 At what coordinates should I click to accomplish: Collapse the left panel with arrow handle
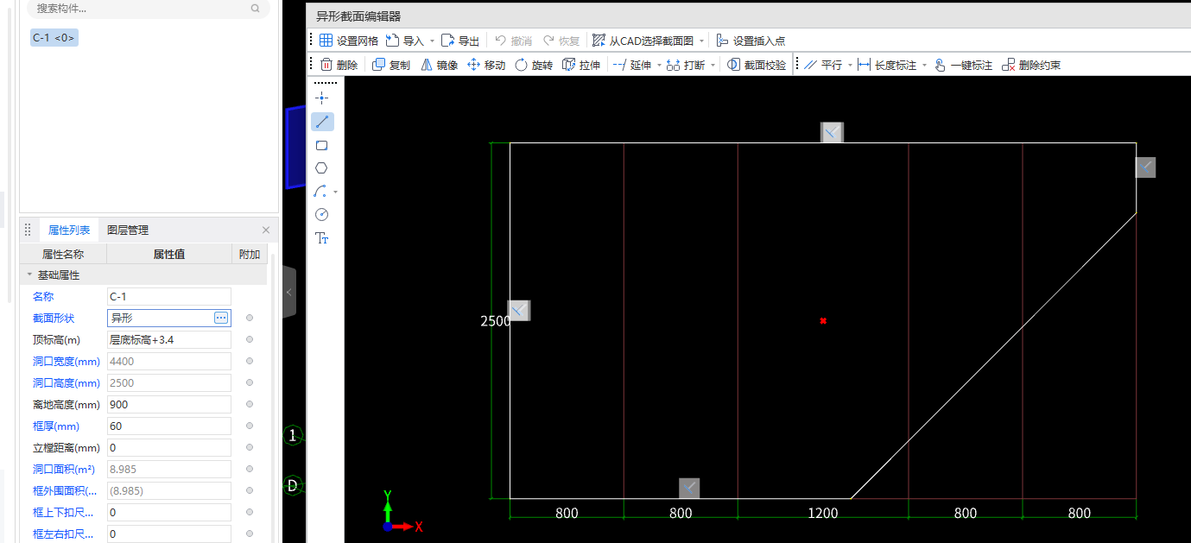[x=289, y=293]
